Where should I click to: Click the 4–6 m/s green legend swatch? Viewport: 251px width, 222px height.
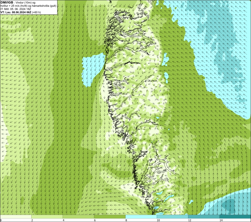pyautogui.click(x=78, y=217)
